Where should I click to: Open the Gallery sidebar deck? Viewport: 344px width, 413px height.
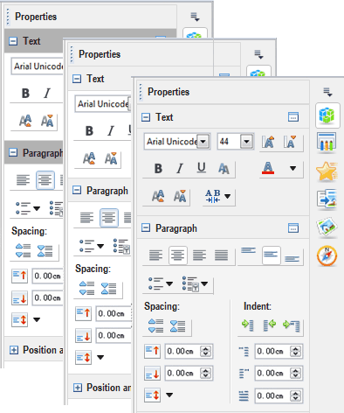click(327, 226)
